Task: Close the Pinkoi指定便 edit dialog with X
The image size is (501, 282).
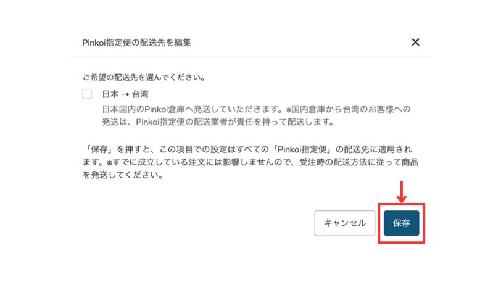Action: coord(415,42)
